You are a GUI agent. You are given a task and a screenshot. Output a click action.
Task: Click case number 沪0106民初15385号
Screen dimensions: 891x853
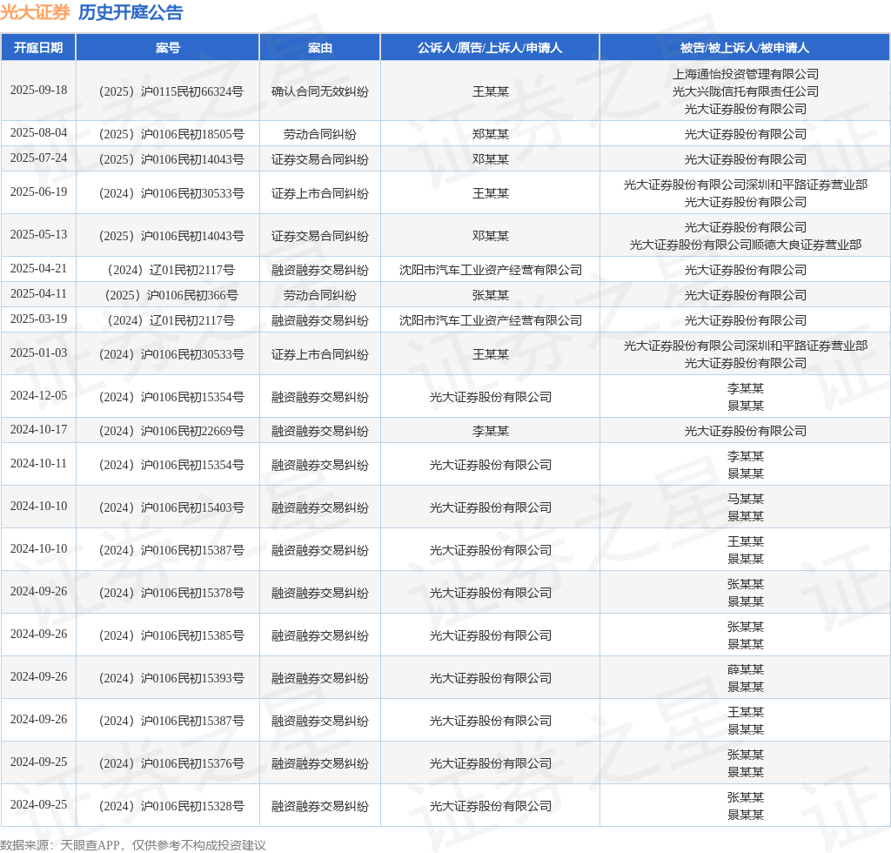point(171,635)
